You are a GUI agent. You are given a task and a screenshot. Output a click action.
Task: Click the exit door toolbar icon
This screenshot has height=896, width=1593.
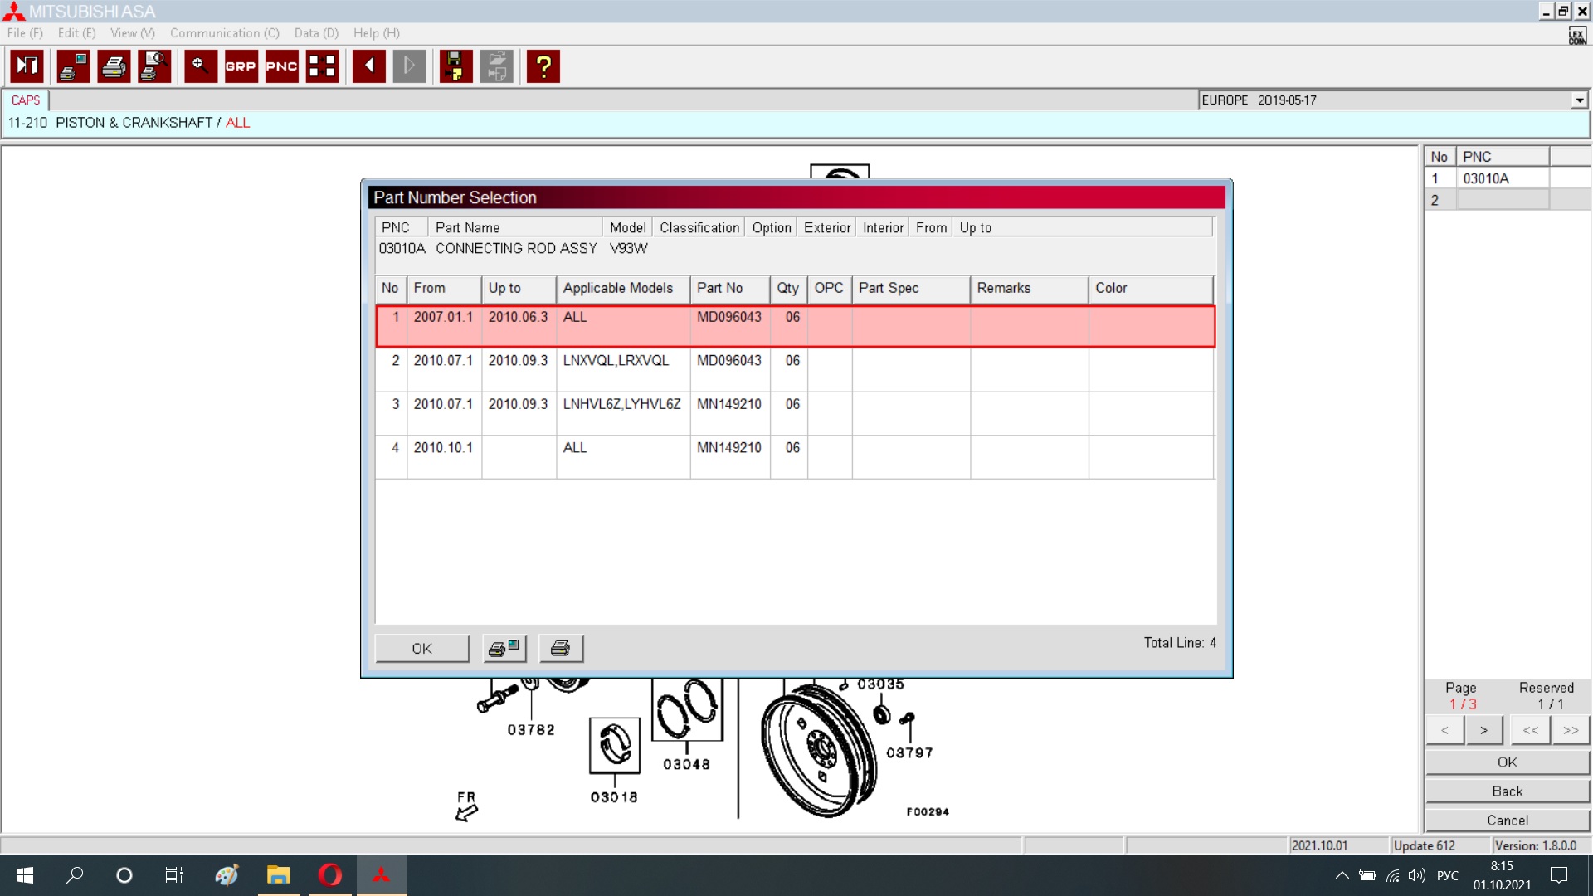(x=27, y=66)
